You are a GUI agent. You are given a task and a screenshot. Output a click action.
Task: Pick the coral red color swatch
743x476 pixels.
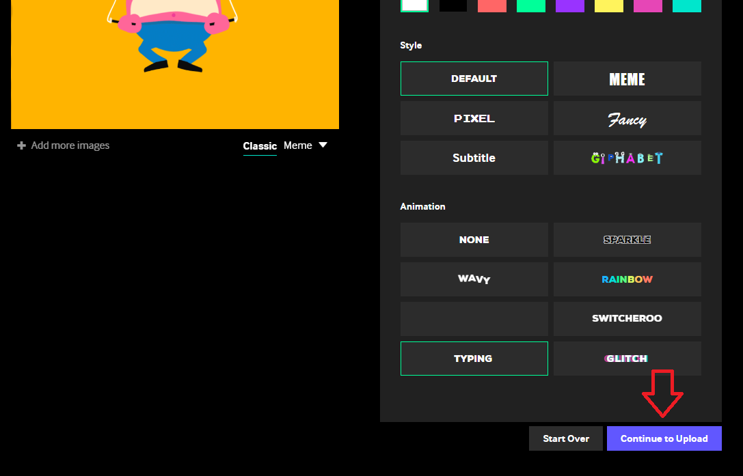click(492, 5)
